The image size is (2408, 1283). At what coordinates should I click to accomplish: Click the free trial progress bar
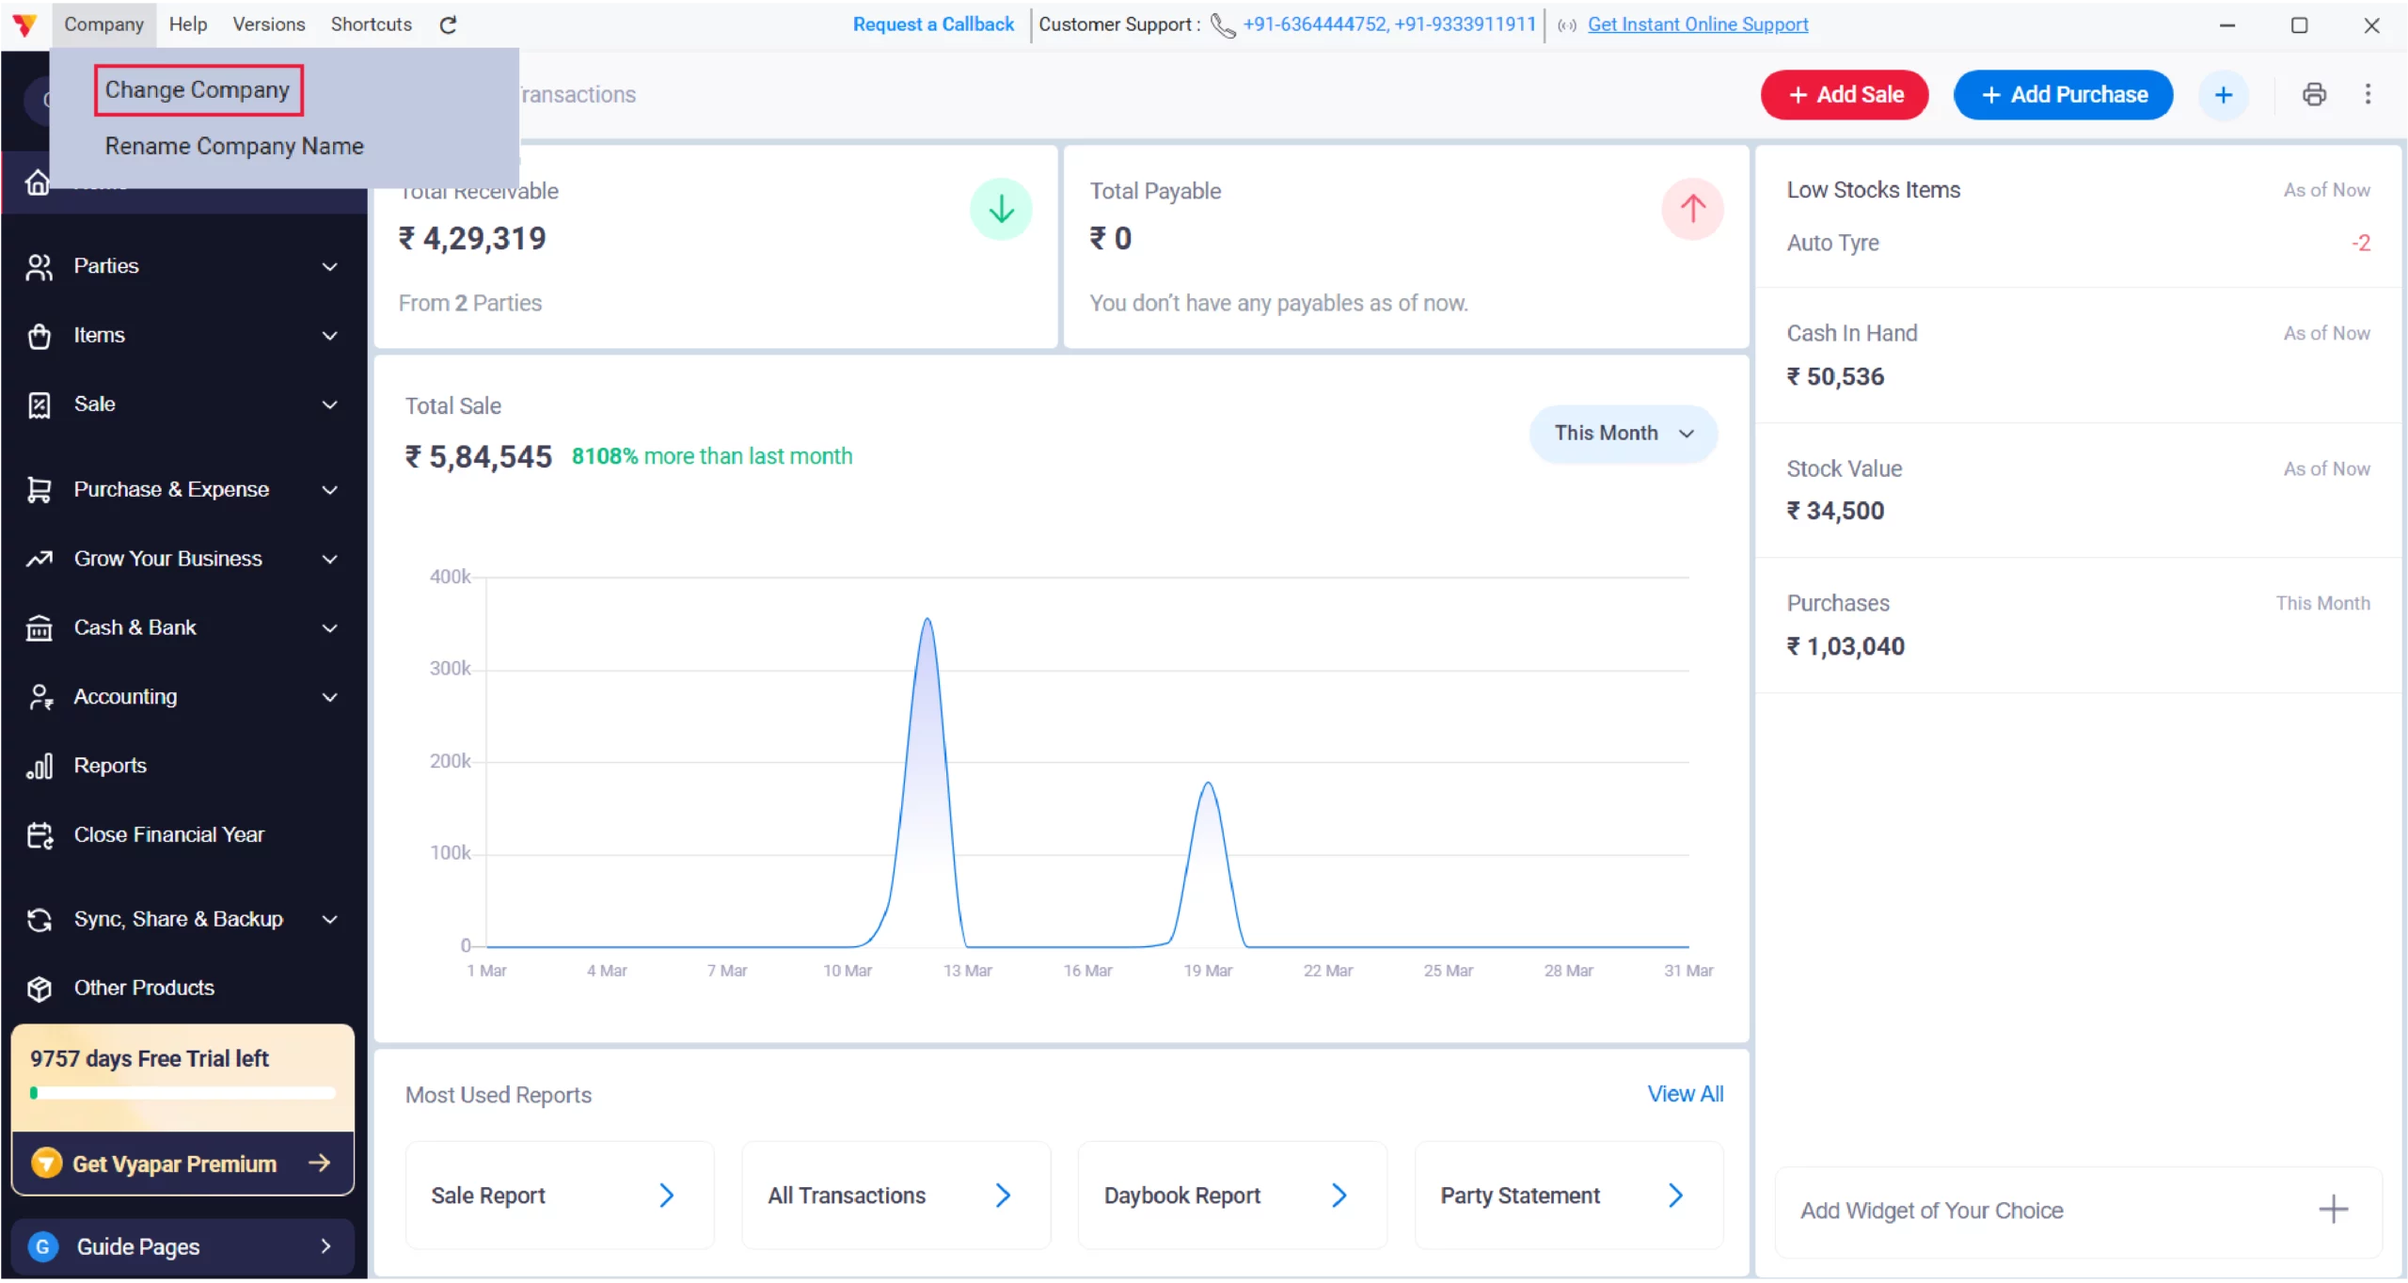182,1094
